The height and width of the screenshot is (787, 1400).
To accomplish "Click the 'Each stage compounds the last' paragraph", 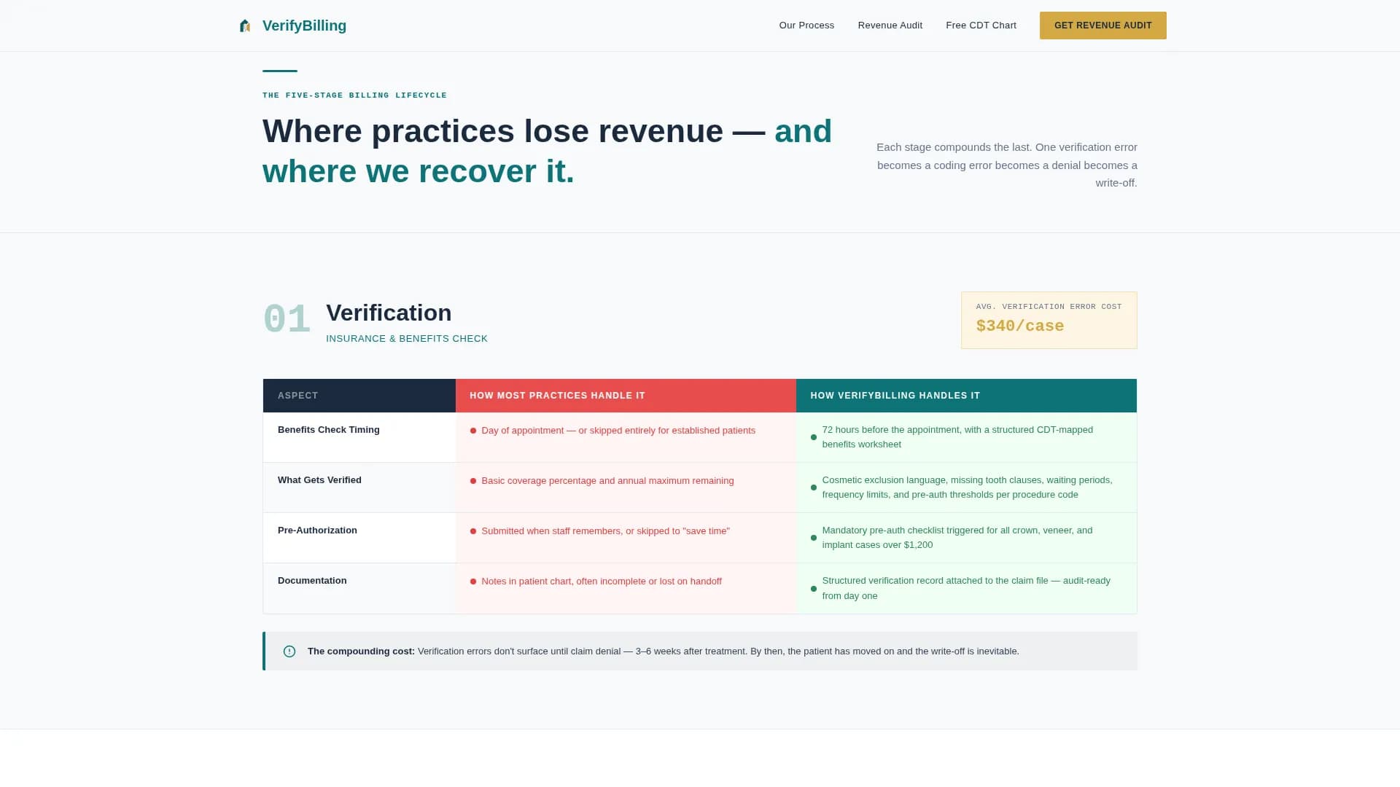I will [x=1006, y=165].
